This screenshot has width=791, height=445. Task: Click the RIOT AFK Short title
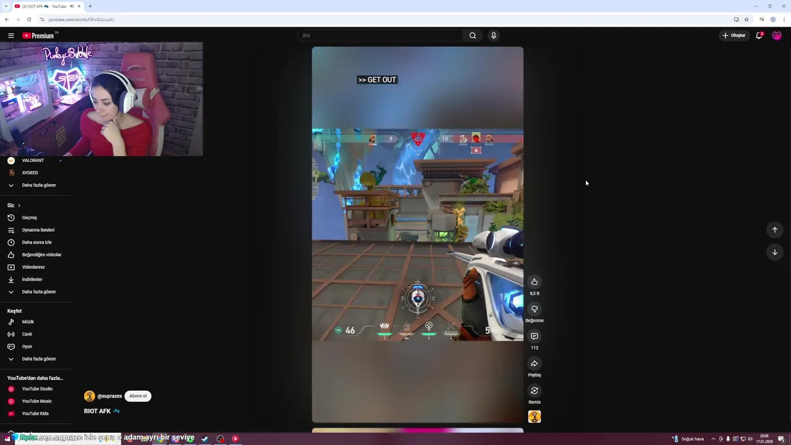tap(101, 411)
